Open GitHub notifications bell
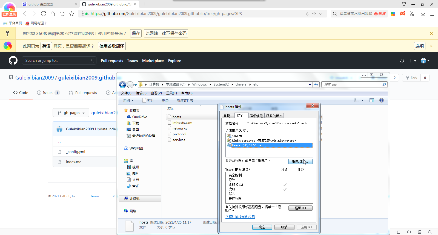Screen dimensions: 438x235 (x=402, y=61)
